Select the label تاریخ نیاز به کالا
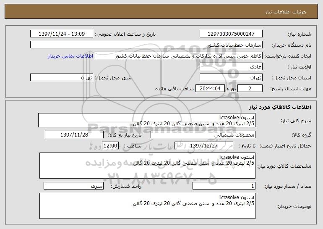This screenshot has width=323, height=229. 125,135
